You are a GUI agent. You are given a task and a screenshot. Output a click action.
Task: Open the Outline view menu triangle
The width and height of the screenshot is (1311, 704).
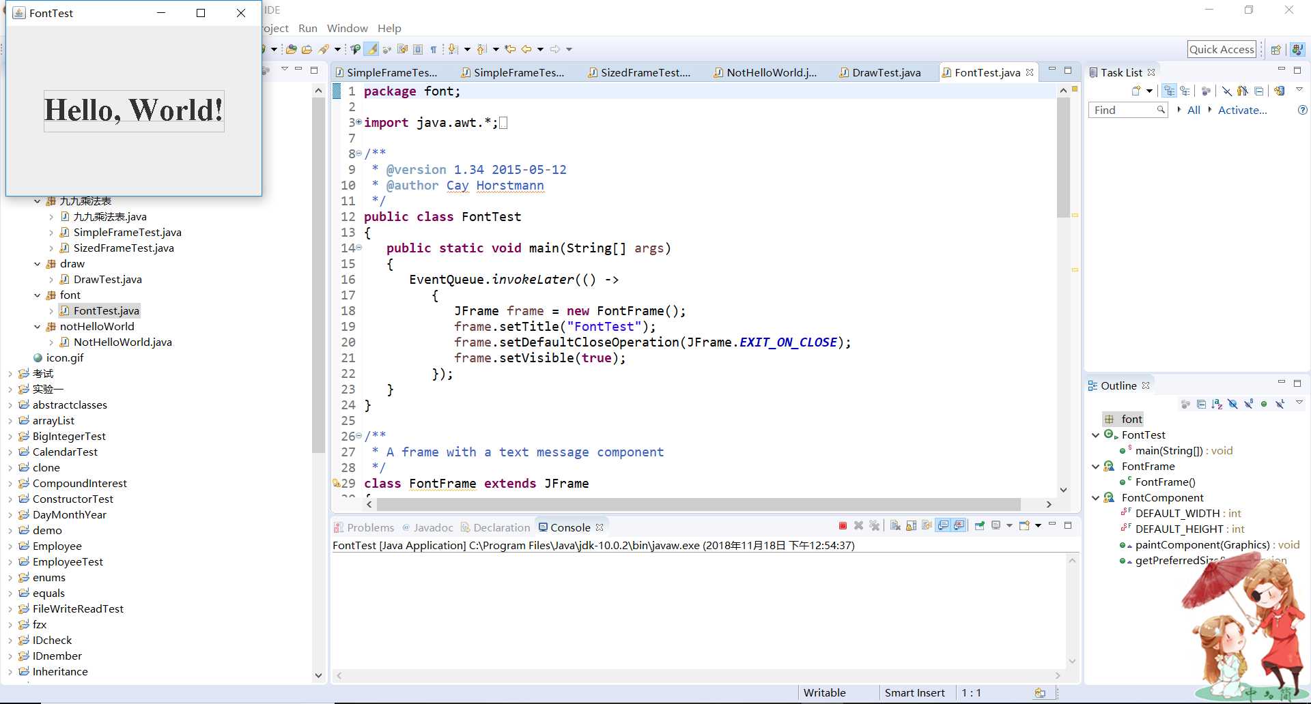[x=1299, y=402]
